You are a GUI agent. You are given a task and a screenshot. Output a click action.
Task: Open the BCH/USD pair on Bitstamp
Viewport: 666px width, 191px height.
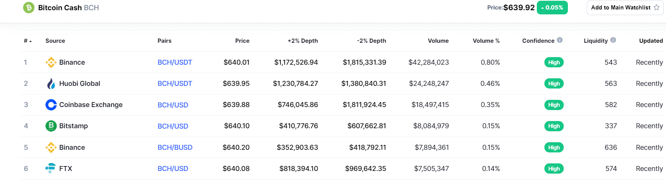(173, 126)
